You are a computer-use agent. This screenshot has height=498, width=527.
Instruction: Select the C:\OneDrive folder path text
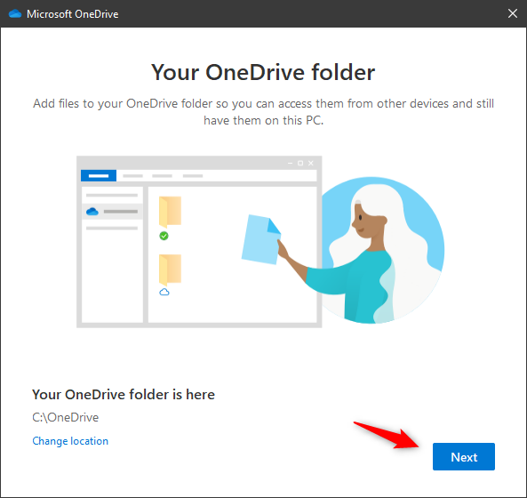coord(66,417)
